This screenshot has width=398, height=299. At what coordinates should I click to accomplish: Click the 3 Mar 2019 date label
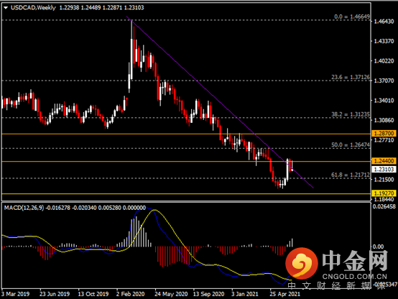pos(15,294)
